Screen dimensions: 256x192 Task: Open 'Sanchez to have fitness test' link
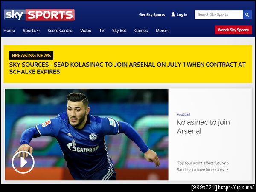[x=202, y=170]
